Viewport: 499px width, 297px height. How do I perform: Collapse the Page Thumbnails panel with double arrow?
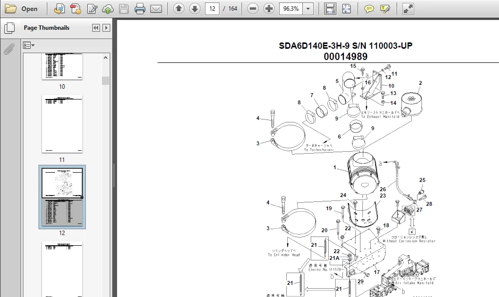pyautogui.click(x=96, y=28)
